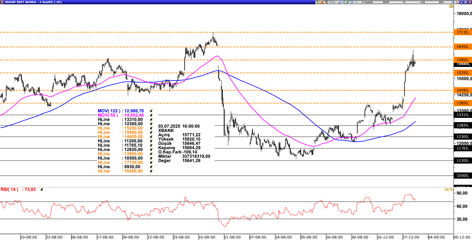Open the wrench settings tools icon

pos(457,2)
